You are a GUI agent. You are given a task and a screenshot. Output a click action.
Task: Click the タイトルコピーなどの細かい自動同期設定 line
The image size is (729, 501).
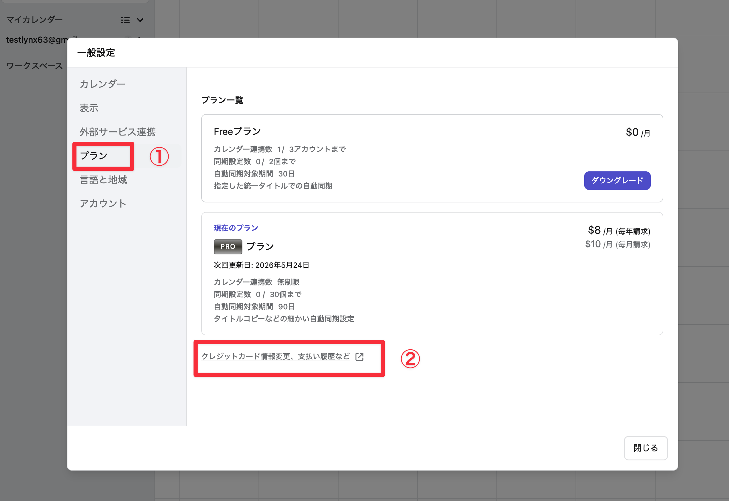pyautogui.click(x=284, y=319)
